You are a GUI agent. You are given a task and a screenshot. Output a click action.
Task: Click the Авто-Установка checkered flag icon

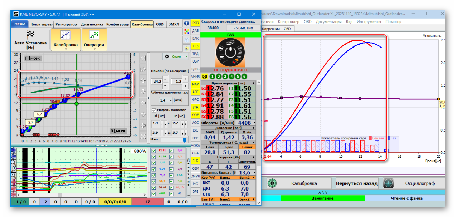pyautogui.click(x=30, y=35)
